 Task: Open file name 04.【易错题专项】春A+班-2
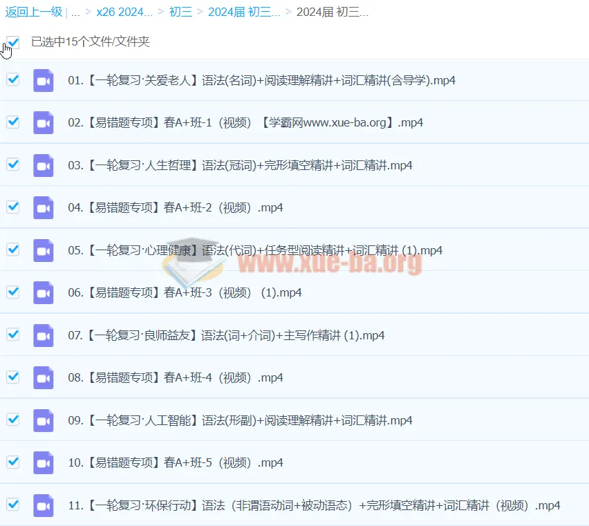(175, 207)
